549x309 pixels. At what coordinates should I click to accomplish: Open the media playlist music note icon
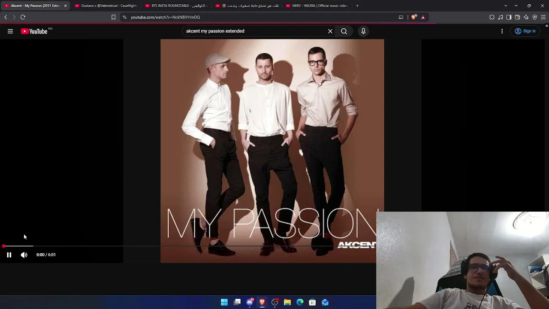coord(501,17)
